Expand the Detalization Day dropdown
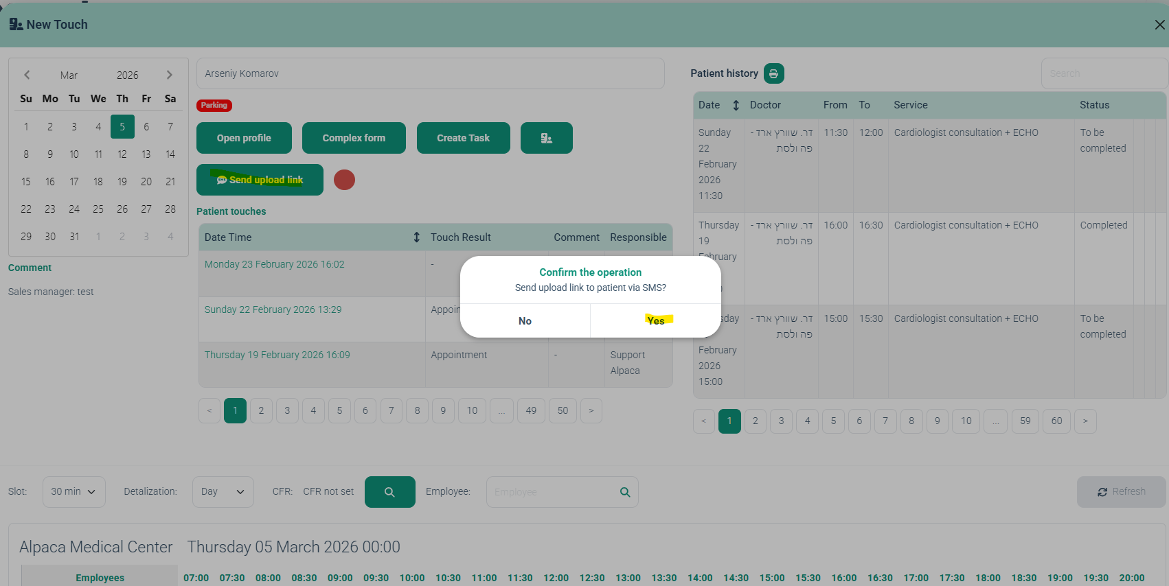This screenshot has width=1169, height=586. [x=223, y=492]
